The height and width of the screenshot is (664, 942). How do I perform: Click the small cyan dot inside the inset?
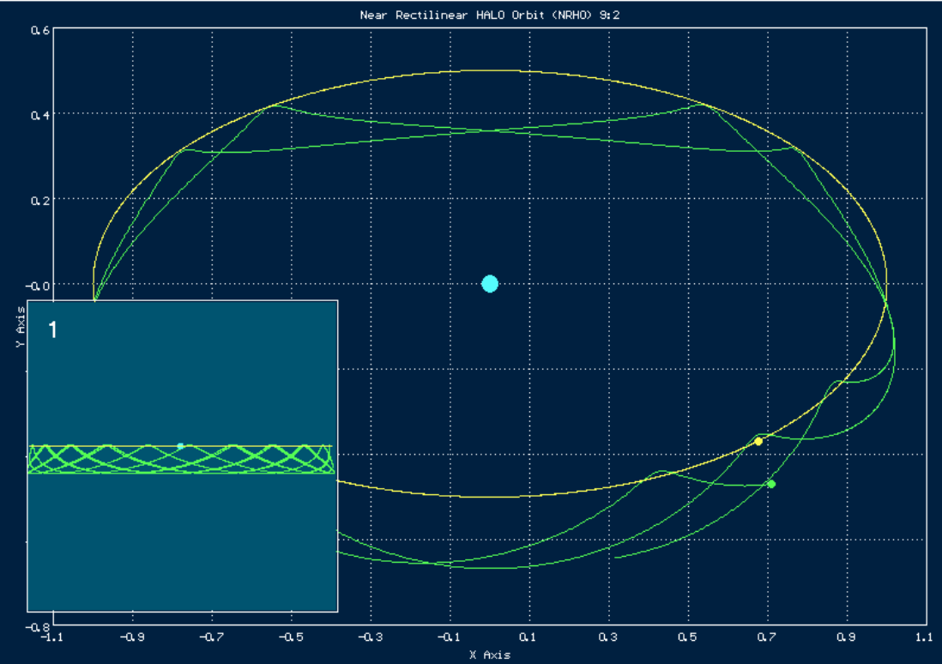180,445
